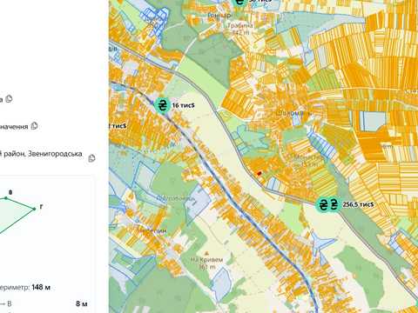Image resolution: width=418 pixels, height=313 pixels.
Task: Click the hryvnia marker labeled 16 тис$
Action: tap(162, 105)
